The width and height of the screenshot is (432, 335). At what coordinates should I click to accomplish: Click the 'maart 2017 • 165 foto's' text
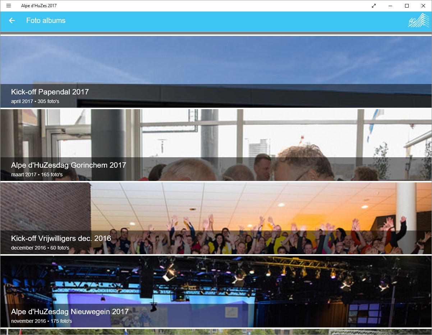pyautogui.click(x=37, y=175)
